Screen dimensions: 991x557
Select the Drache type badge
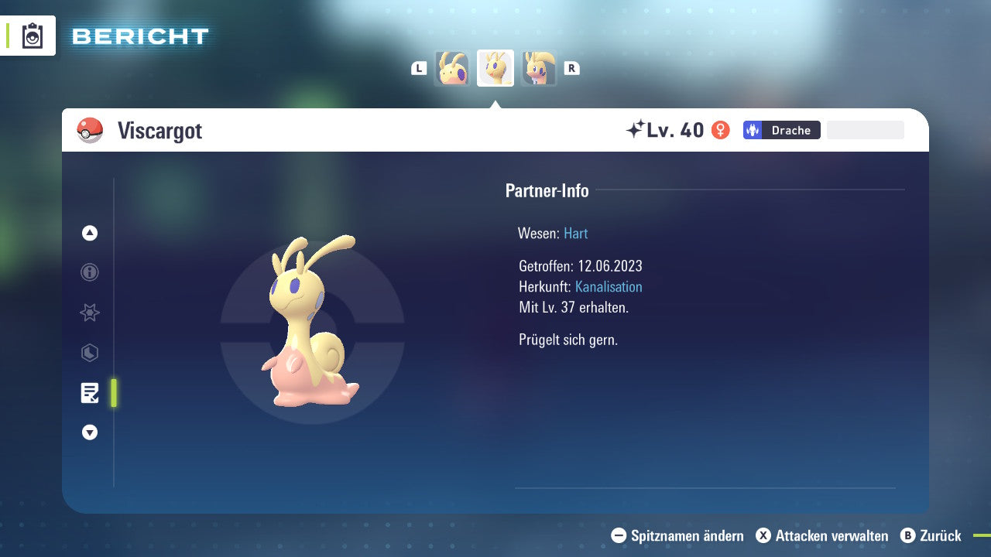click(x=782, y=130)
